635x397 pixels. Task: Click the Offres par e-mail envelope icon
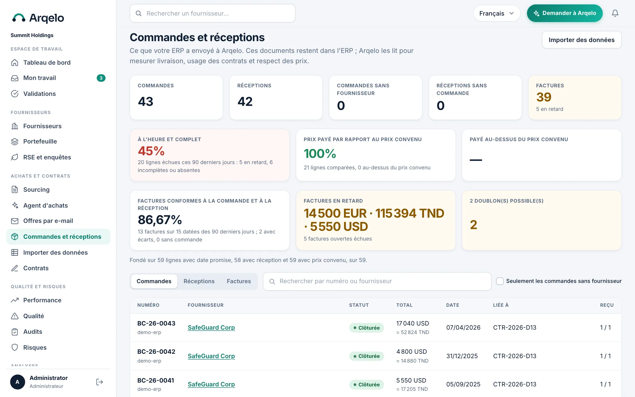coord(15,221)
